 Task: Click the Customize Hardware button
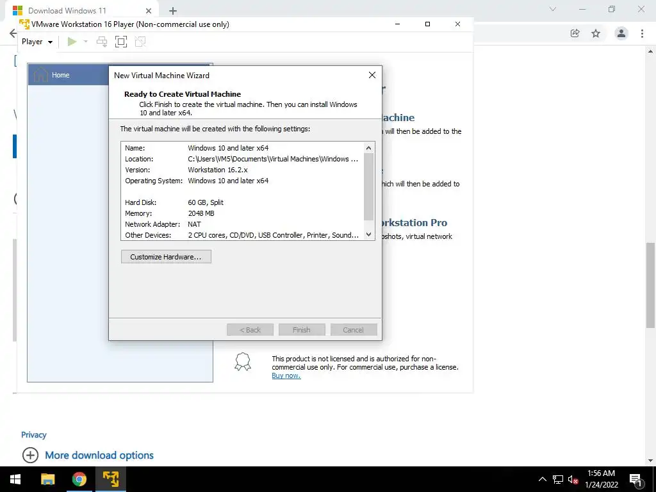166,257
